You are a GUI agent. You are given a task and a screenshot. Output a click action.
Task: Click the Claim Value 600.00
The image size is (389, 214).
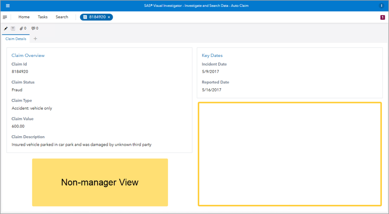[18, 126]
